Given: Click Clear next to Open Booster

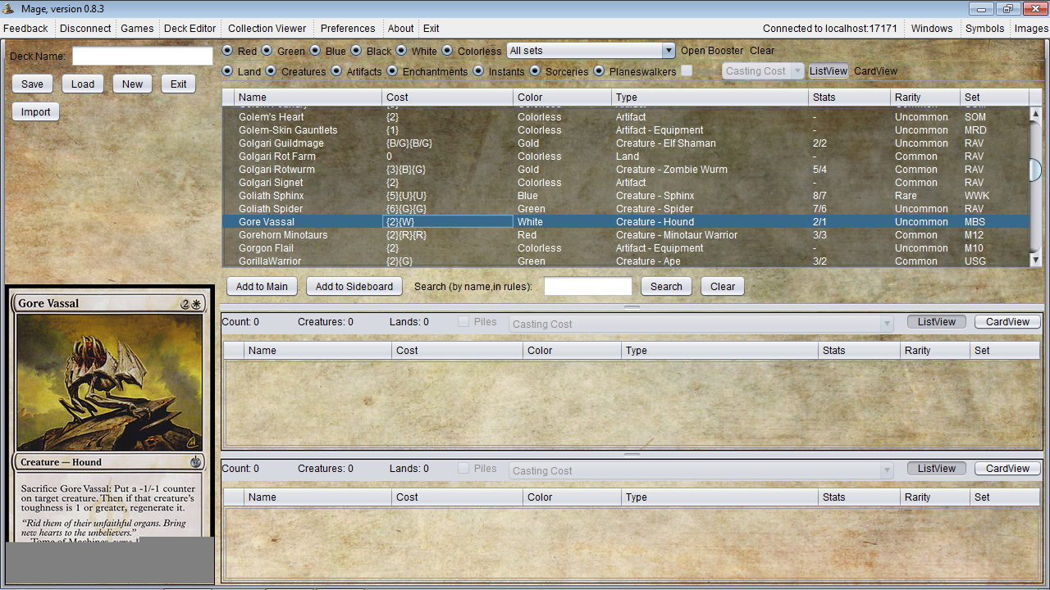Looking at the screenshot, I should click(762, 51).
